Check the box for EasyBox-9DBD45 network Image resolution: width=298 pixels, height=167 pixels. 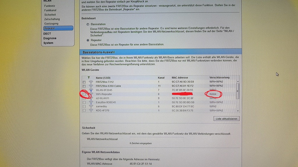click(x=84, y=102)
